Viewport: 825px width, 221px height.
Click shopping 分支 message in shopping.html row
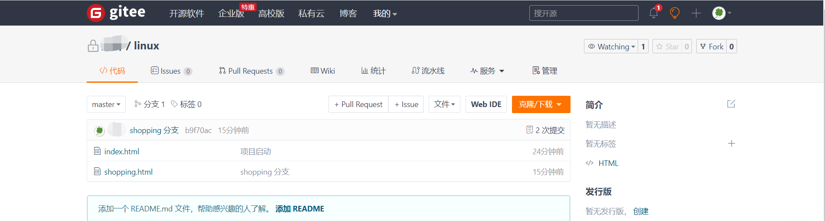265,172
